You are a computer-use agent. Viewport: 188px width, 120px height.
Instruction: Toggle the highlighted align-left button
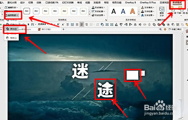[82, 25]
